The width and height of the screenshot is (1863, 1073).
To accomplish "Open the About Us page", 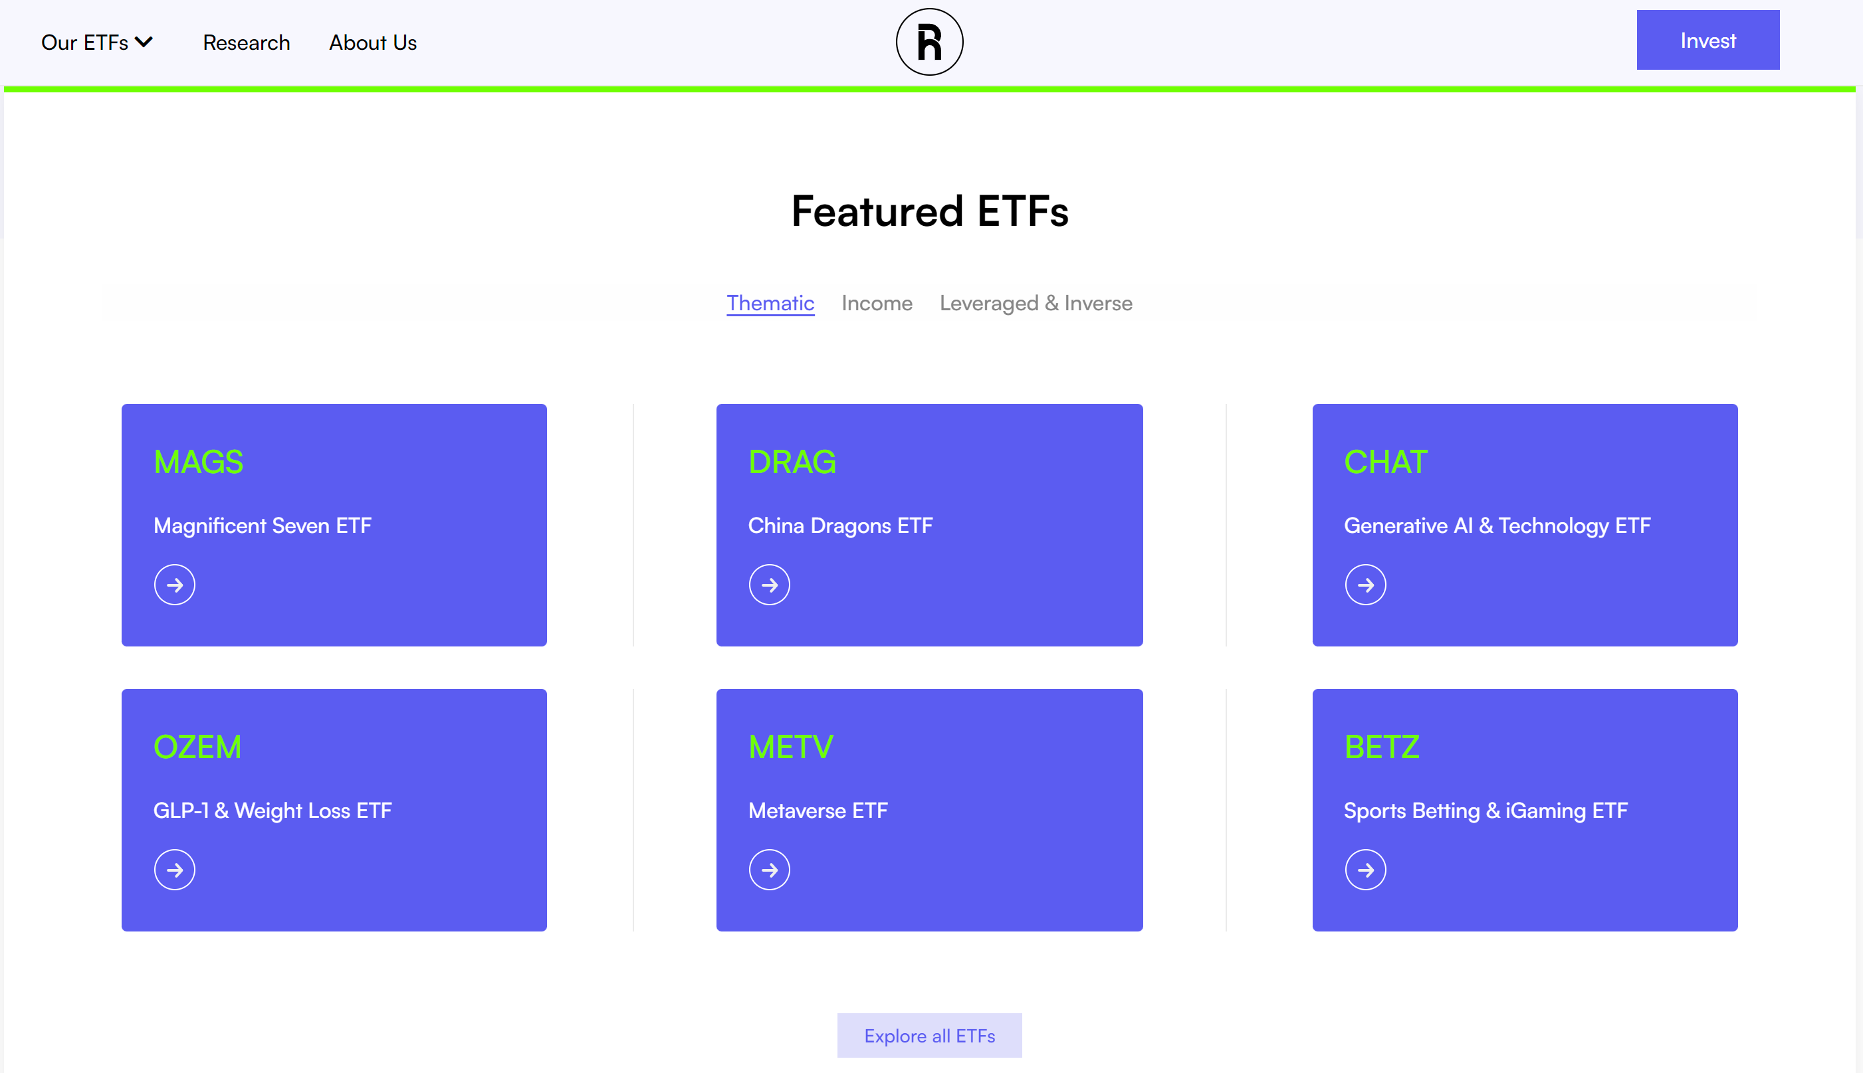I will tap(371, 41).
